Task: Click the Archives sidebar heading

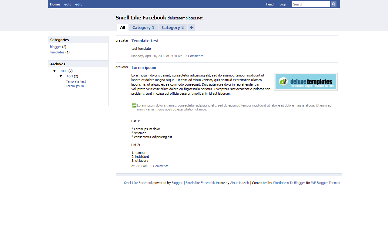Action: (58, 64)
